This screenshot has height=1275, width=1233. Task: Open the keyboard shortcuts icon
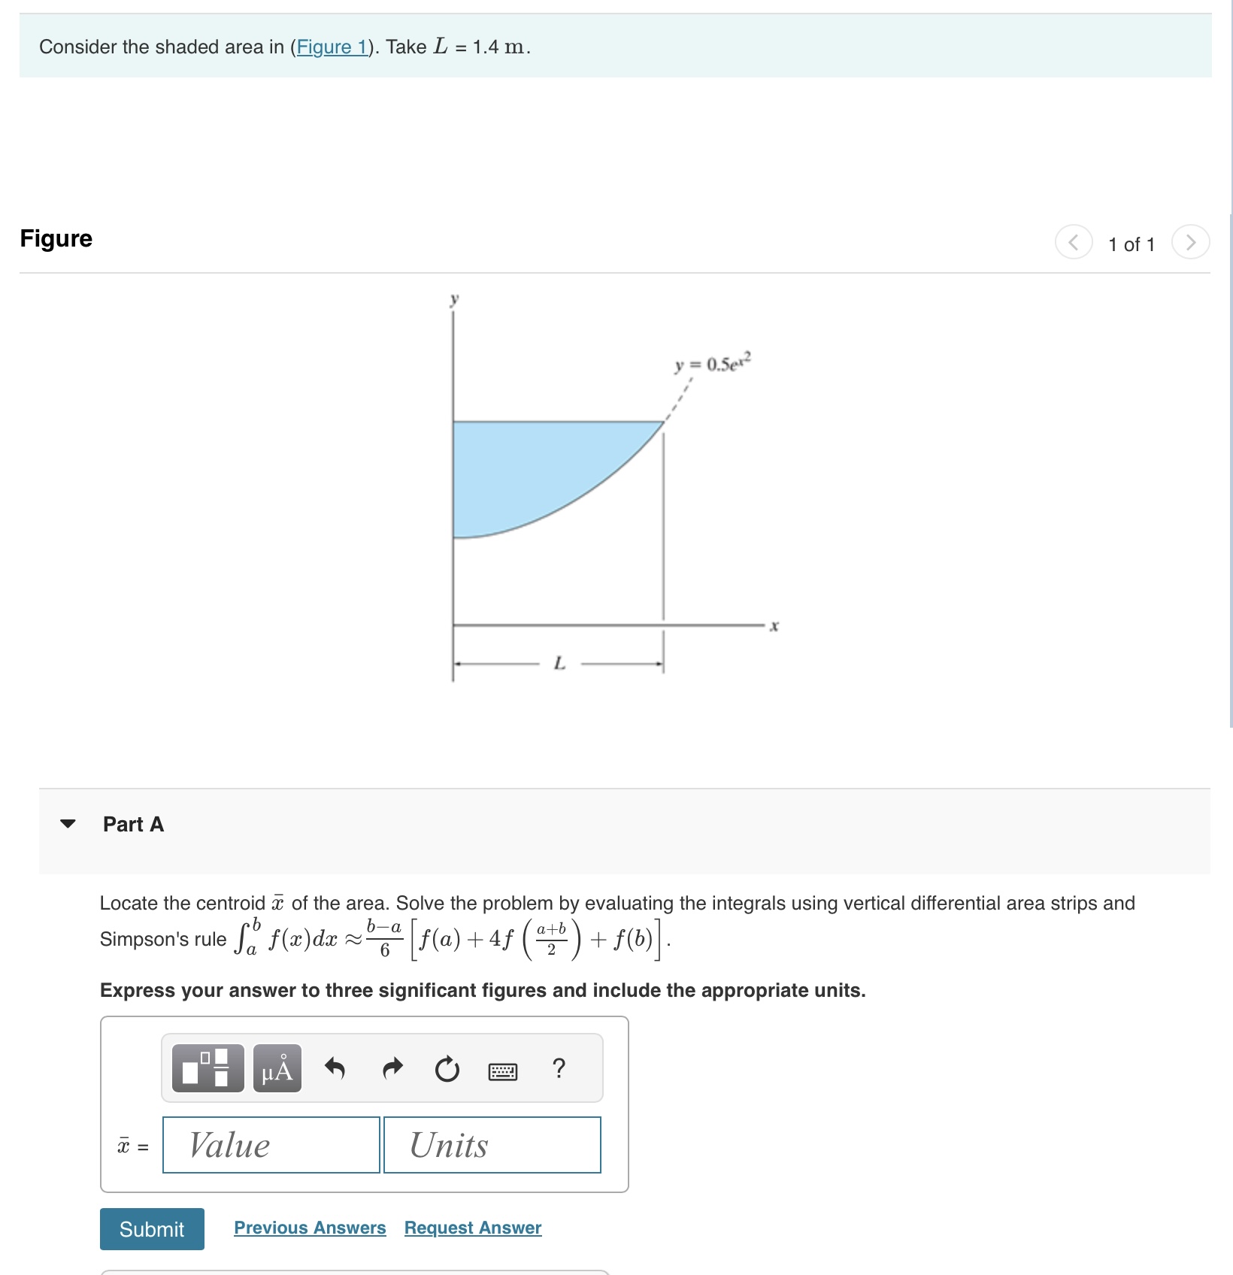[x=502, y=1070]
